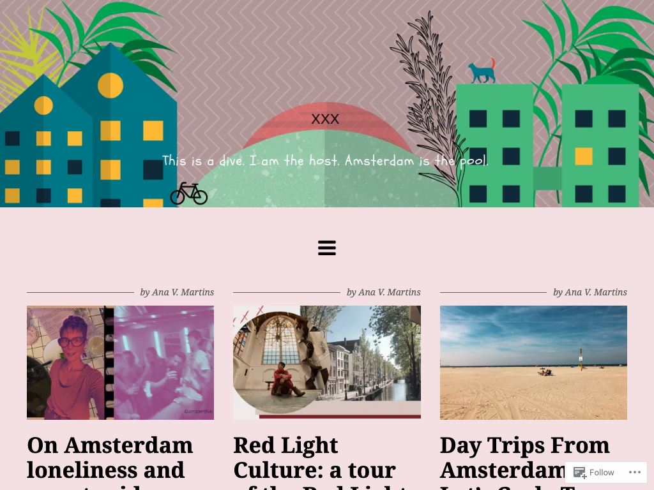
Task: Click the XXX site title
Action: point(325,119)
